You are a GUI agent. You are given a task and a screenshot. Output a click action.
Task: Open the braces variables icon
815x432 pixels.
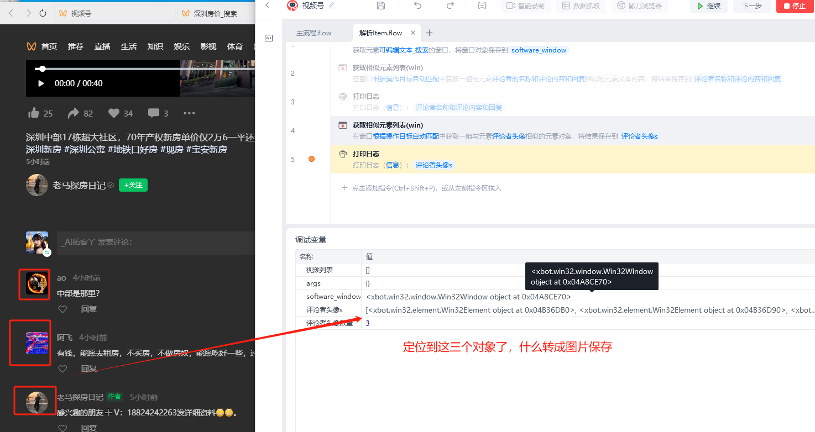point(482,6)
